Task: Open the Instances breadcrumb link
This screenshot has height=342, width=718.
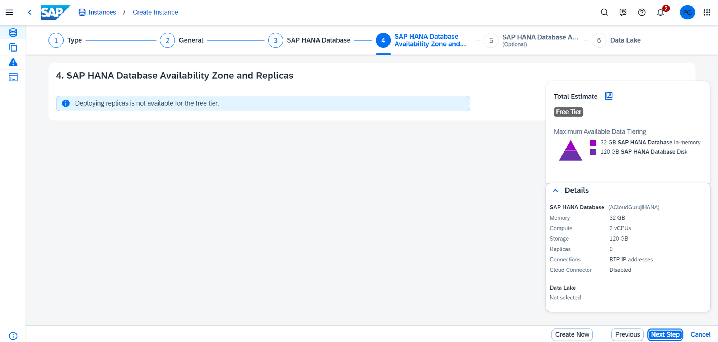Action: pyautogui.click(x=102, y=13)
